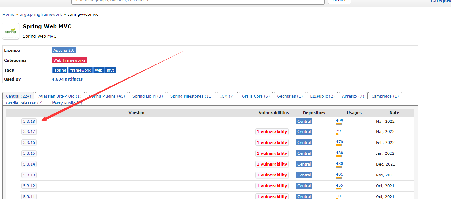Open the Web Frameworks category
This screenshot has width=451, height=199.
[69, 60]
